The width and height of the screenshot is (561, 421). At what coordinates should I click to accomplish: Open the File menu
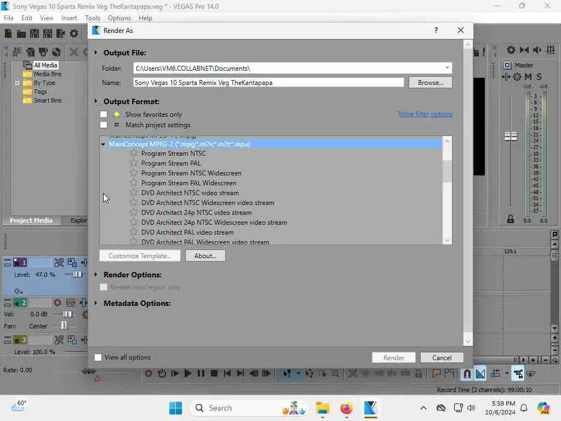point(9,18)
